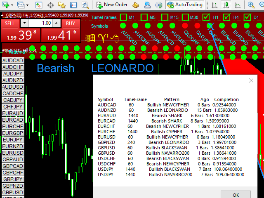The height and width of the screenshot is (198, 264).
Task: Click the CHFJPY symbol button on left
Action: click(x=13, y=107)
